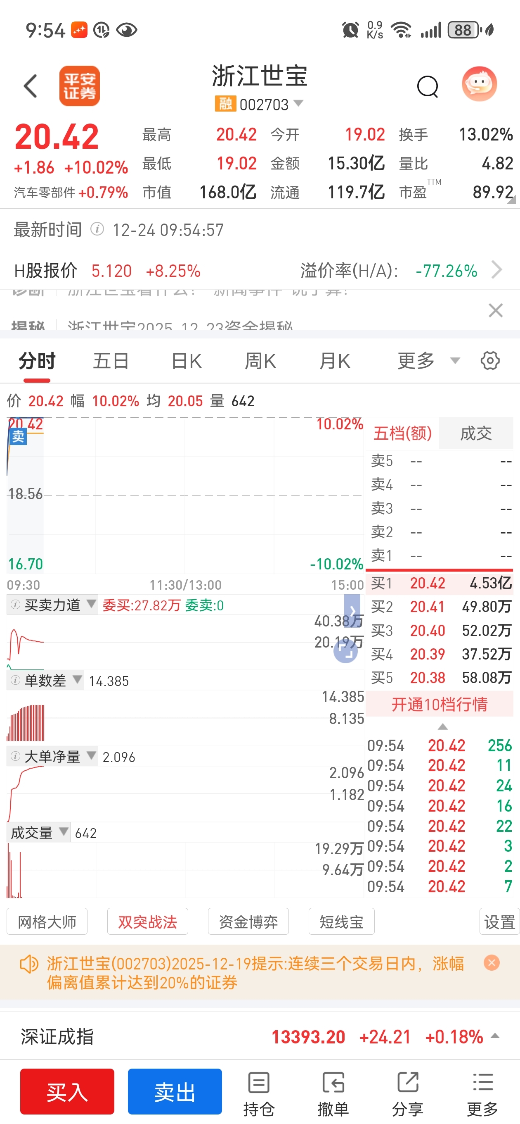This screenshot has width=520, height=1124.
Task: Tap the info icon on 买卖力道
Action: coord(15,605)
